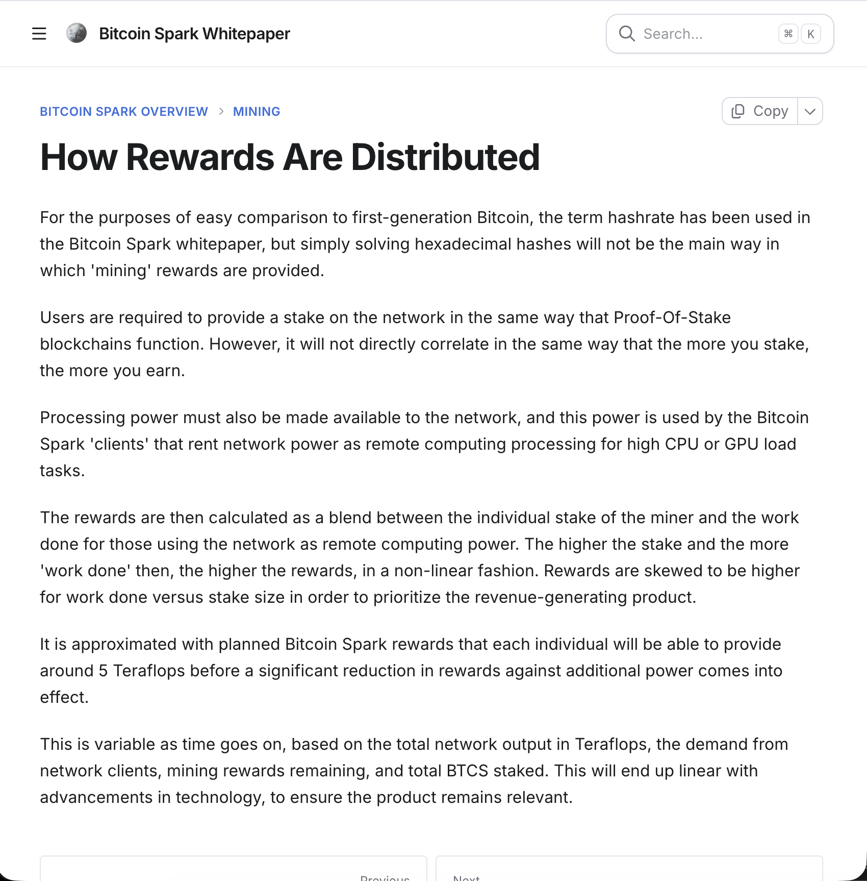Expand the Copy button dropdown chevron
The image size is (867, 881).
[810, 111]
